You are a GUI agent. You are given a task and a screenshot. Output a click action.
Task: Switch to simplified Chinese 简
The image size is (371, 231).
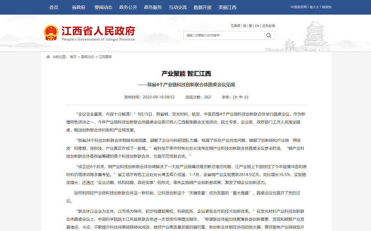244,26
